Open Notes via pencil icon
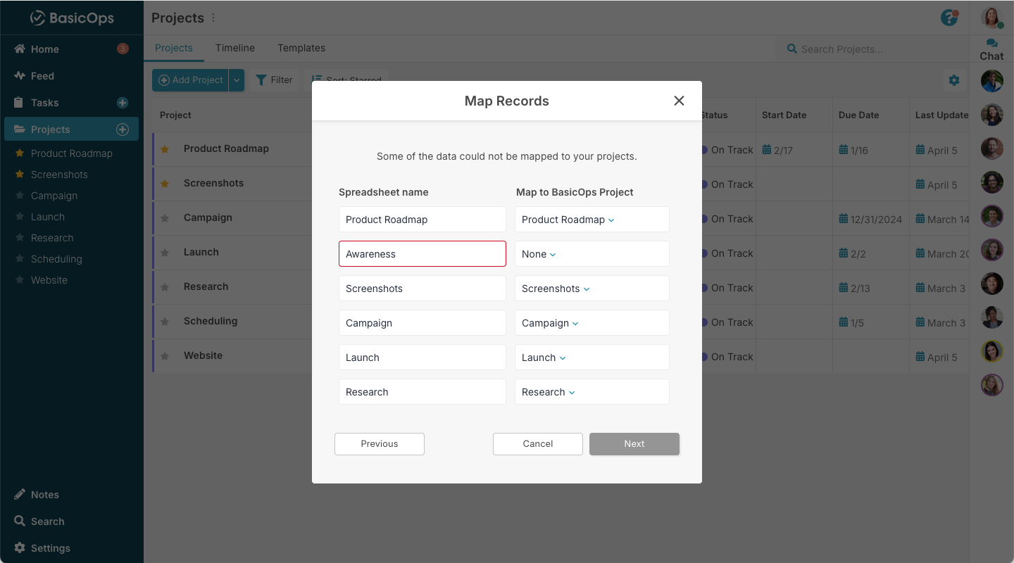 pyautogui.click(x=20, y=495)
